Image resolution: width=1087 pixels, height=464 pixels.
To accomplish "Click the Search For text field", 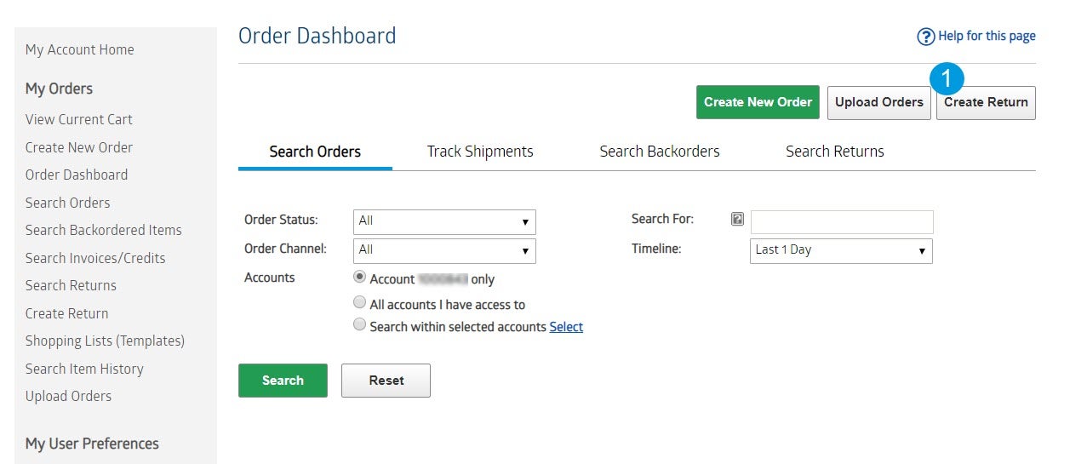I will click(842, 222).
